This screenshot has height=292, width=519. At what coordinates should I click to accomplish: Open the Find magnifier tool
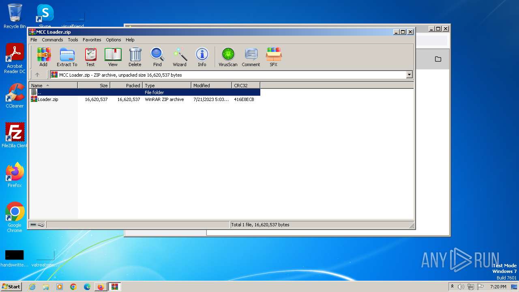157,57
